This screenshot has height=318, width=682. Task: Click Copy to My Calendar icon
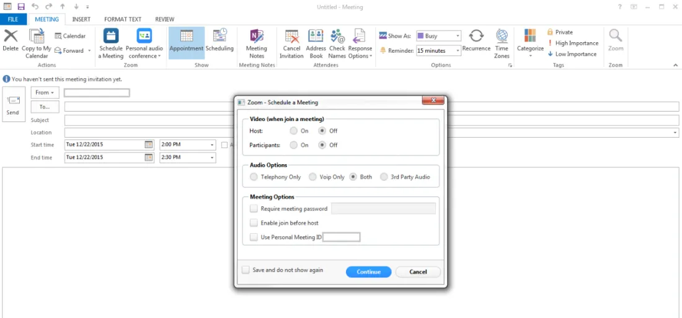click(37, 36)
